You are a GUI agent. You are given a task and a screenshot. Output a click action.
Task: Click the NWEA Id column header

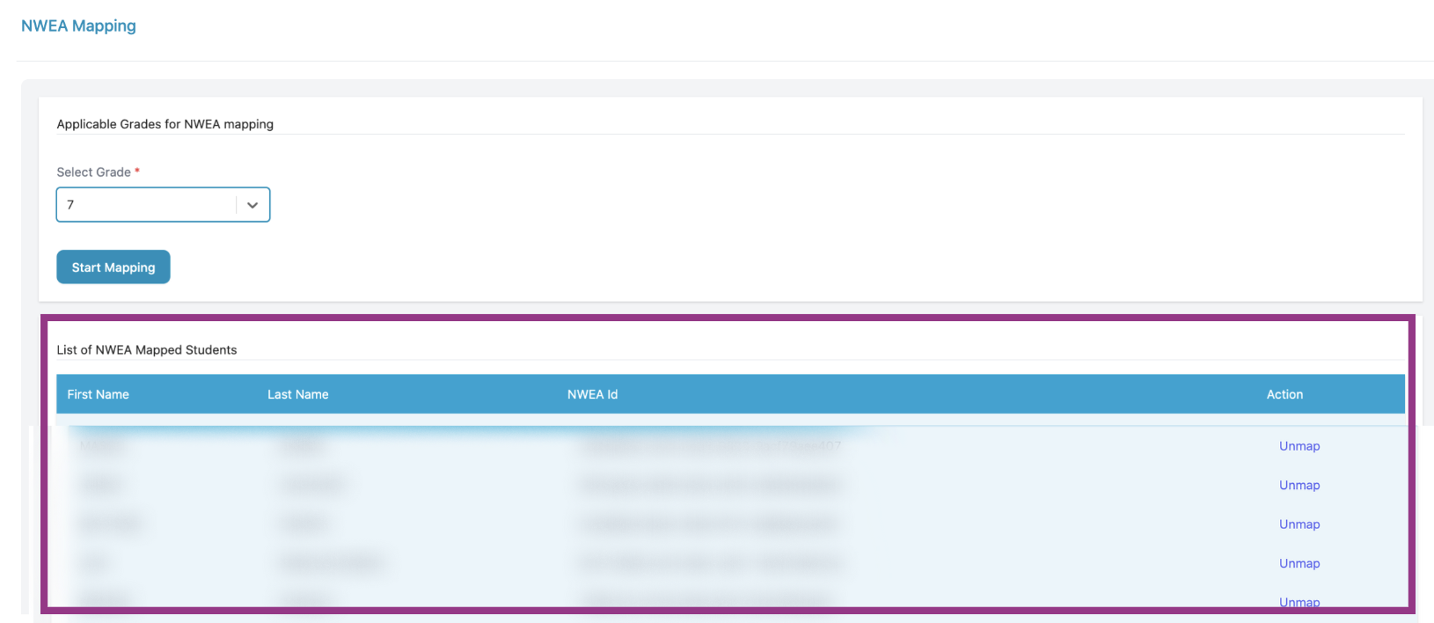593,394
